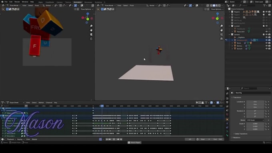The height and width of the screenshot is (153, 272).
Task: Uncheck the Locked collection checkbox
Action: [x=264, y=26]
